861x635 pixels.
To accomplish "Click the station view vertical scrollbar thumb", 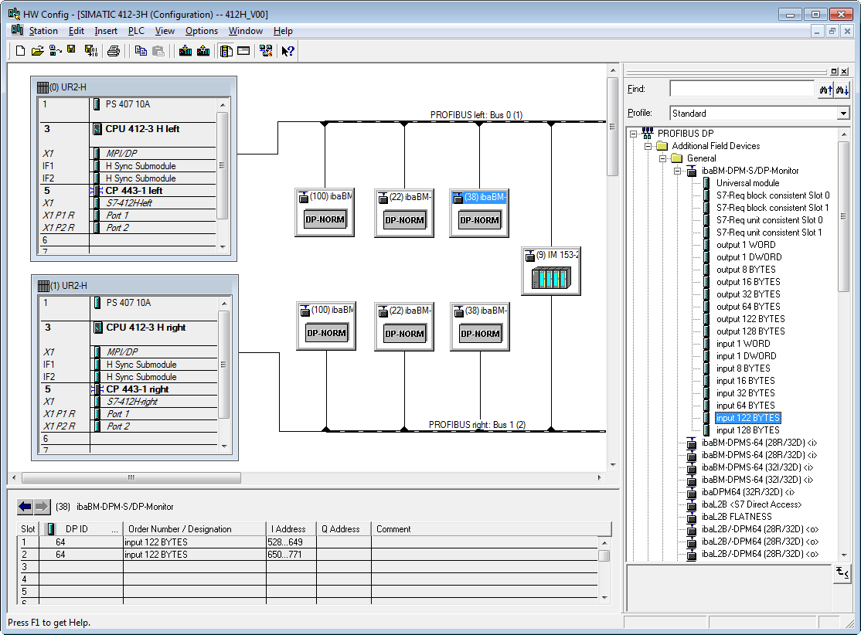I will pos(612,126).
